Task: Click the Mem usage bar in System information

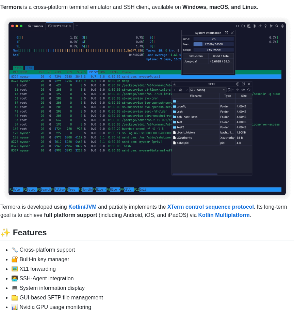Action: pyautogui.click(x=213, y=44)
